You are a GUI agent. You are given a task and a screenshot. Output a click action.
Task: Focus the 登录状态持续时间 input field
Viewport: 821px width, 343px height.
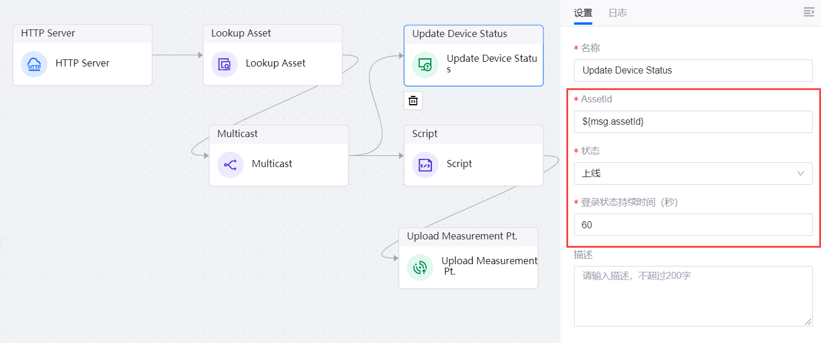(693, 225)
